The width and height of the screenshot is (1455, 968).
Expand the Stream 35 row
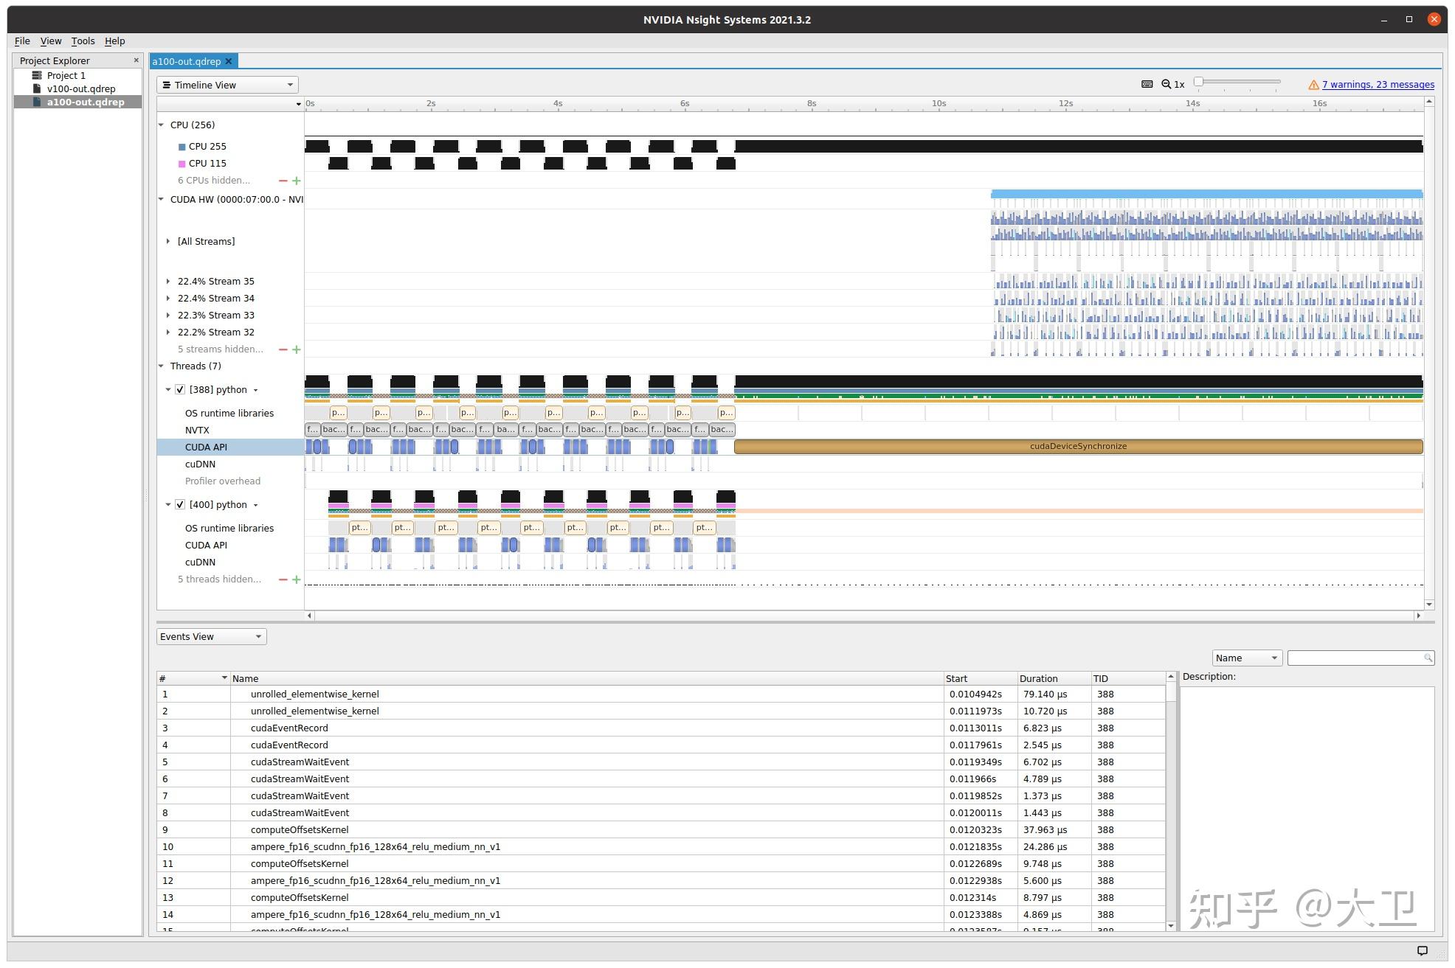click(168, 282)
